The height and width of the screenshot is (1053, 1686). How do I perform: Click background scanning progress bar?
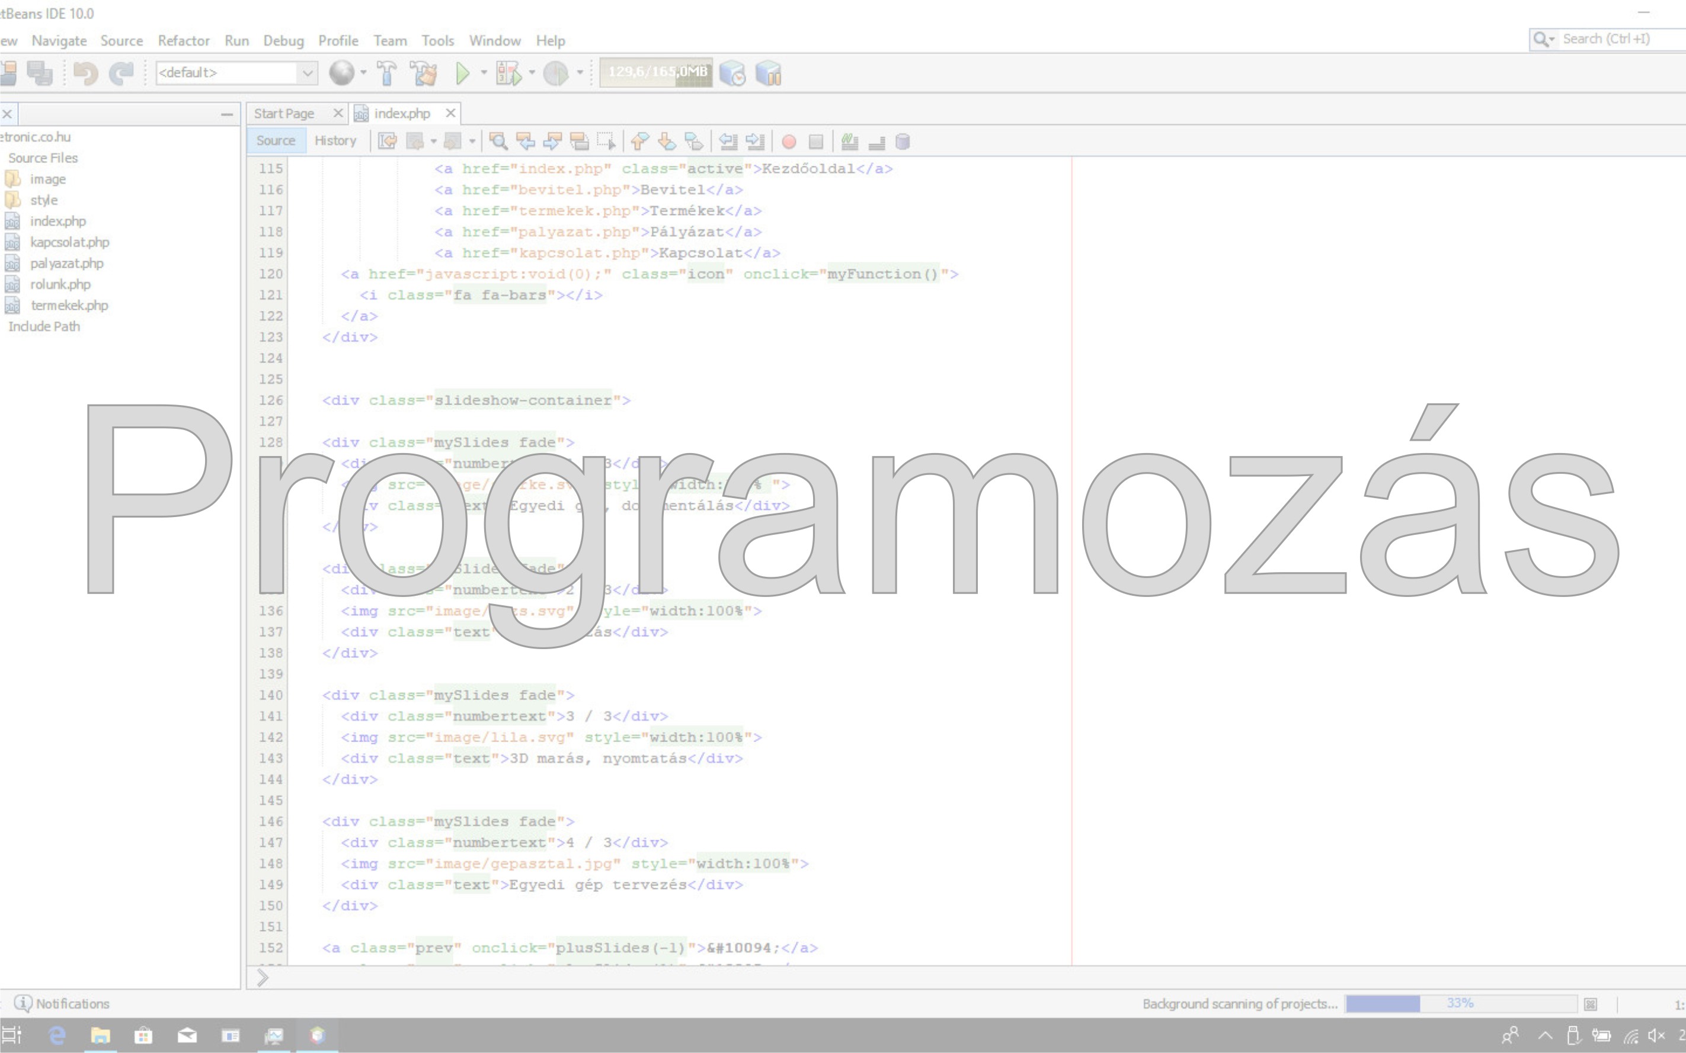pyautogui.click(x=1460, y=1004)
